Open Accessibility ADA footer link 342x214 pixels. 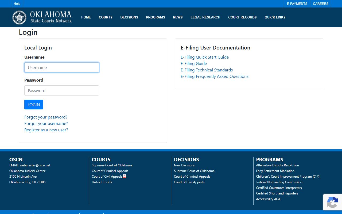point(268,199)
